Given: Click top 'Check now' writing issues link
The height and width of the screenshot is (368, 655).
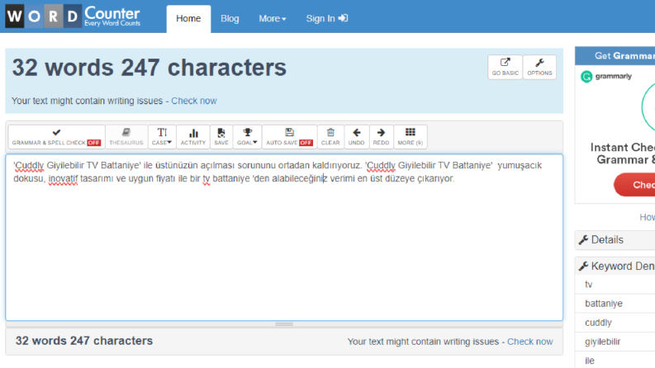Looking at the screenshot, I should point(194,101).
